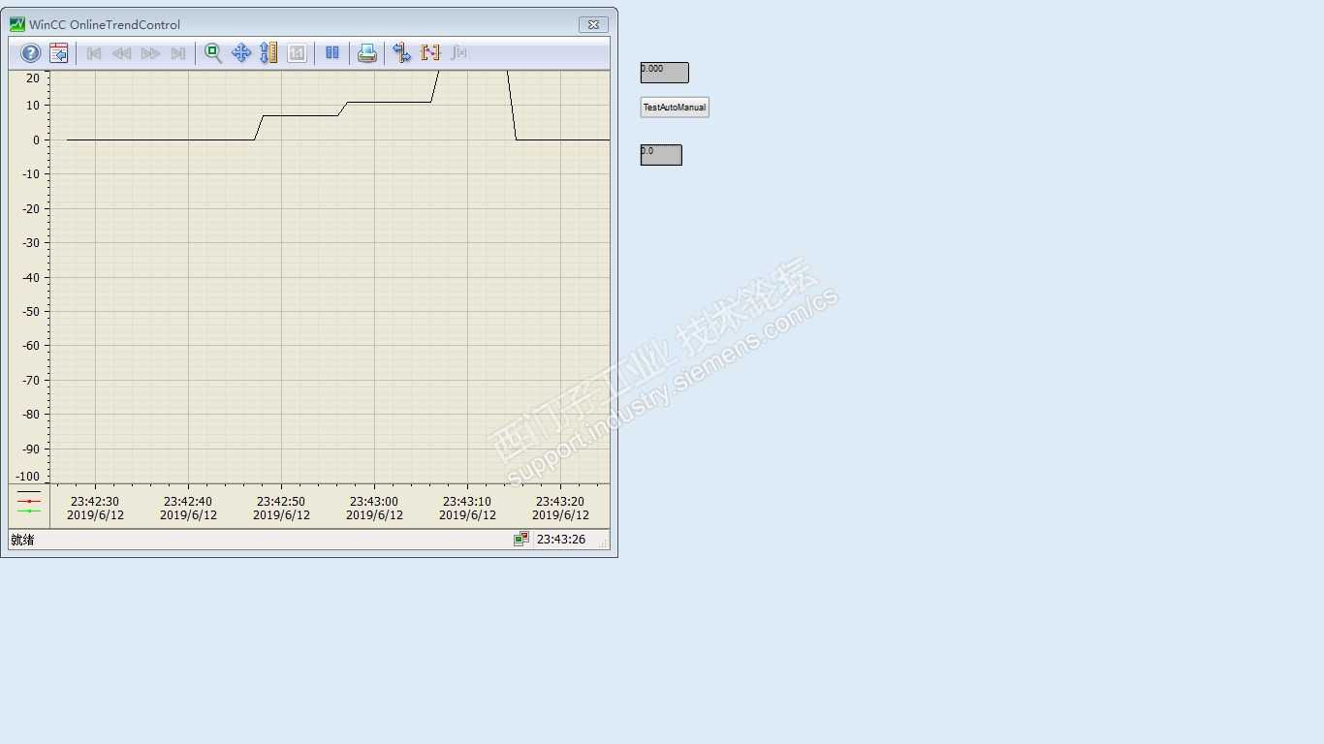The height and width of the screenshot is (744, 1324).
Task: Click the 23:43:20 time axis label
Action: 560,502
